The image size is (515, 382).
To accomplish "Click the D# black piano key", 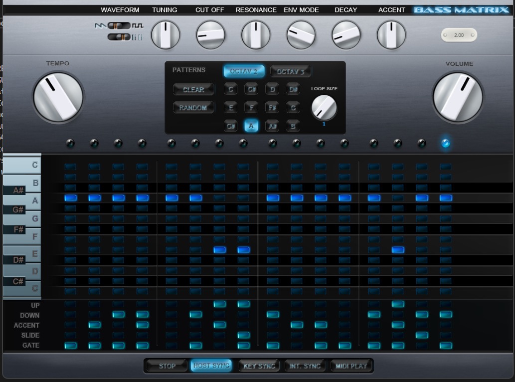I will point(14,260).
